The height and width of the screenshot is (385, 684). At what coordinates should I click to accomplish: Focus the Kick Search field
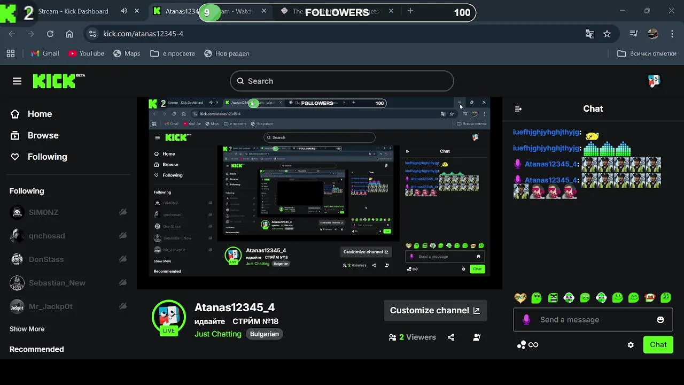342,81
